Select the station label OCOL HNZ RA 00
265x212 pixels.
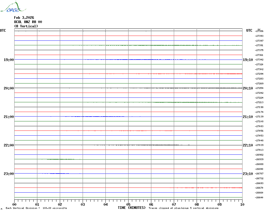(28, 22)
